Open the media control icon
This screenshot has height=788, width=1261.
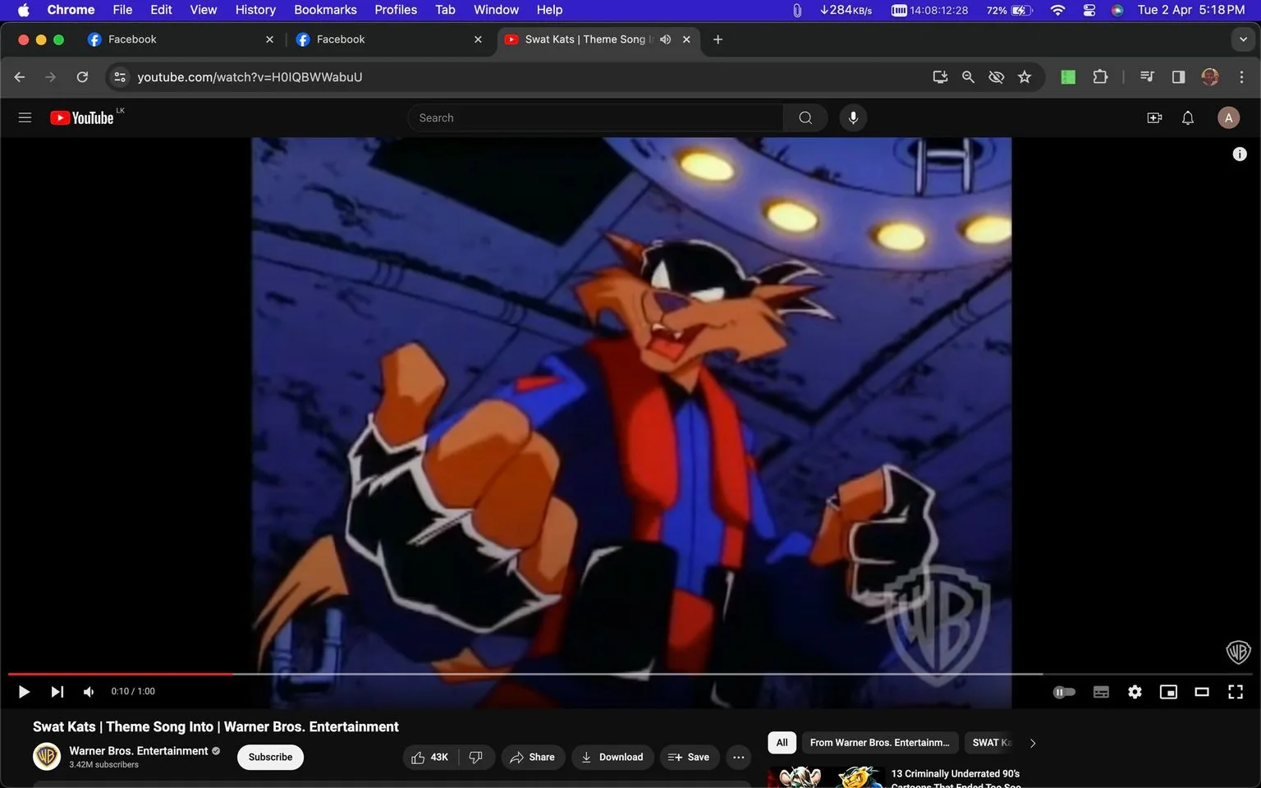click(x=1147, y=77)
